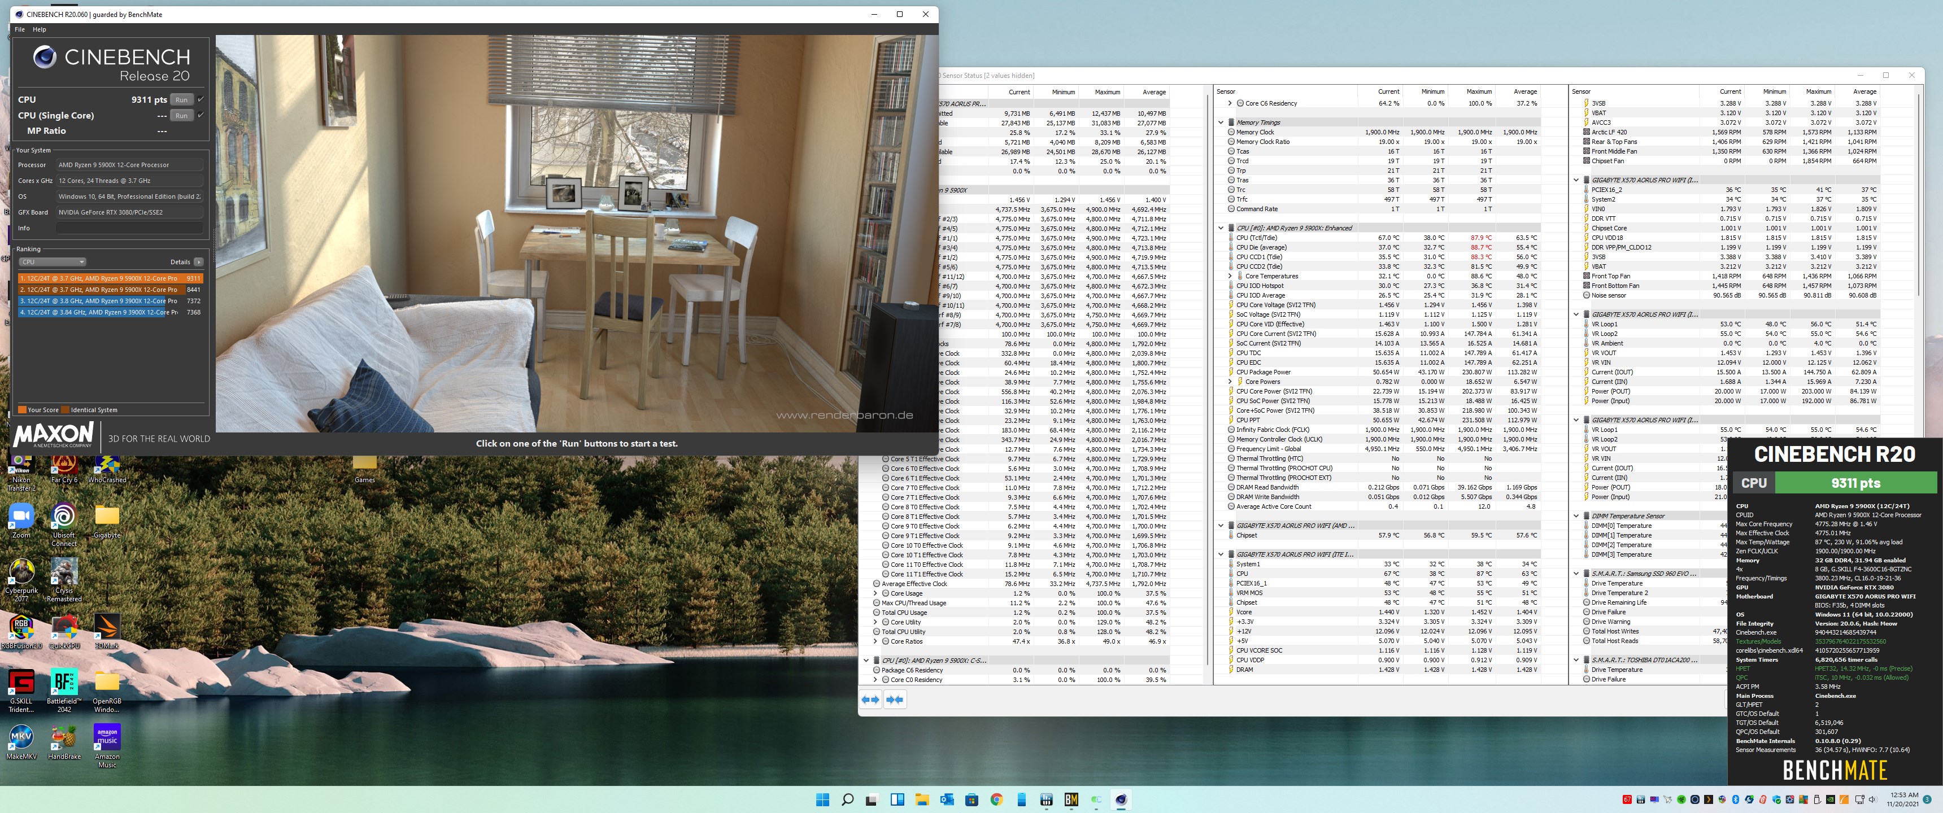This screenshot has height=813, width=1943.
Task: Click the Your Score orange legend swatch
Action: [x=22, y=410]
